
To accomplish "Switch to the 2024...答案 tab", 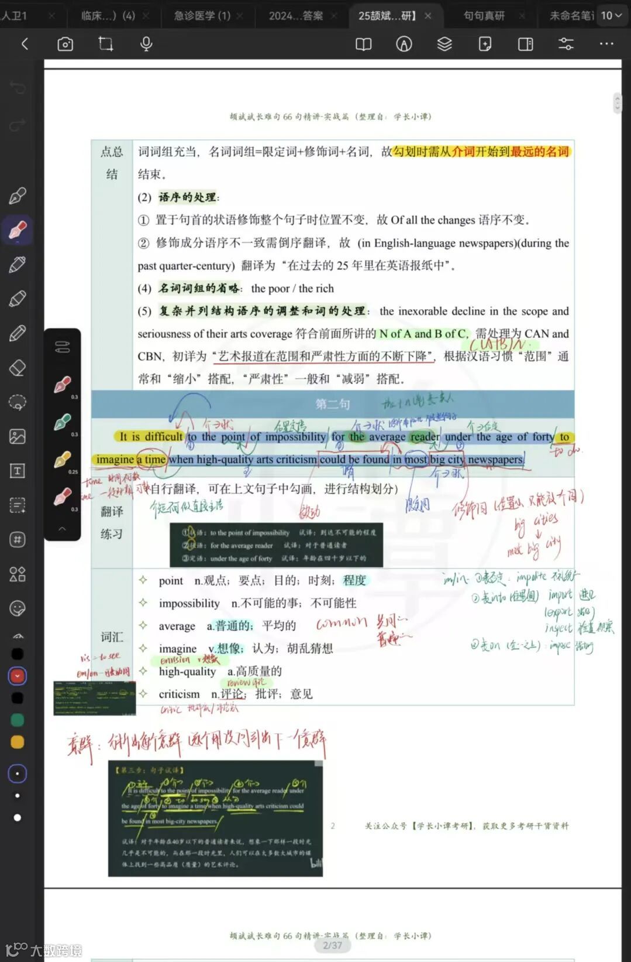I will click(x=296, y=16).
